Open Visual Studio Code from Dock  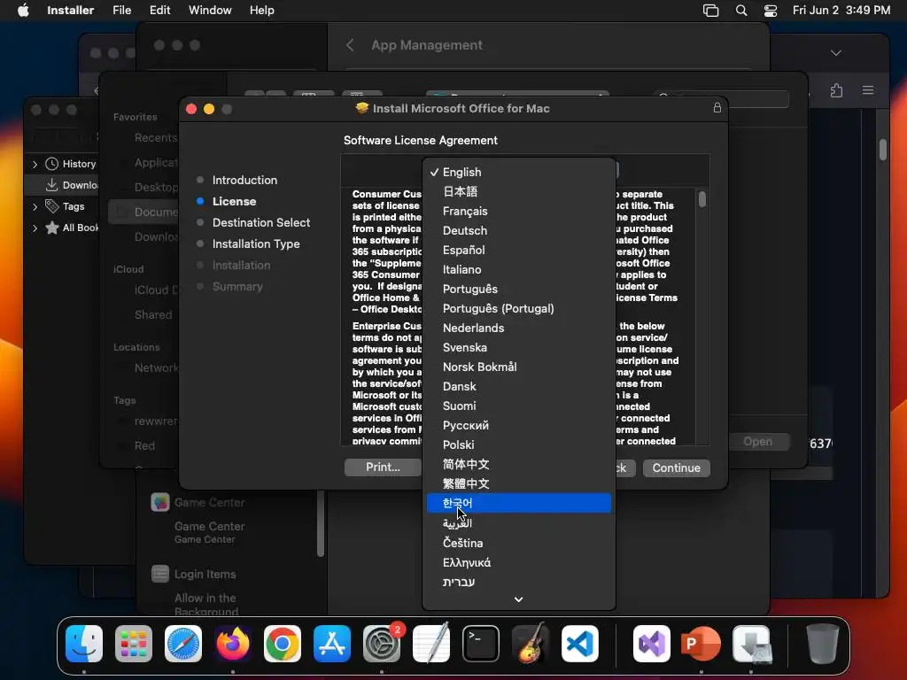(x=580, y=644)
